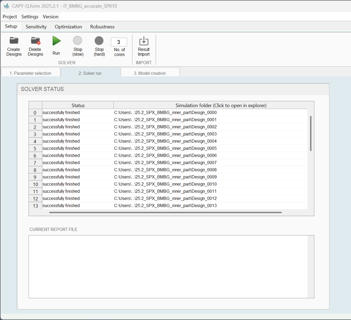Image resolution: width=351 pixels, height=320 pixels.
Task: Select row header 1 in status table
Action: [35, 120]
